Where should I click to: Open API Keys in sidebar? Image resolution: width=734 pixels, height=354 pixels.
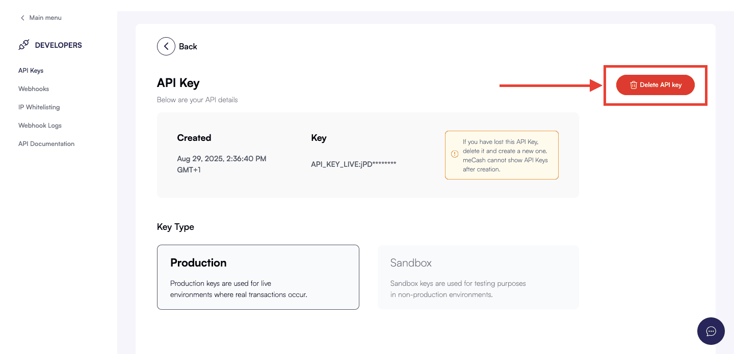click(31, 71)
